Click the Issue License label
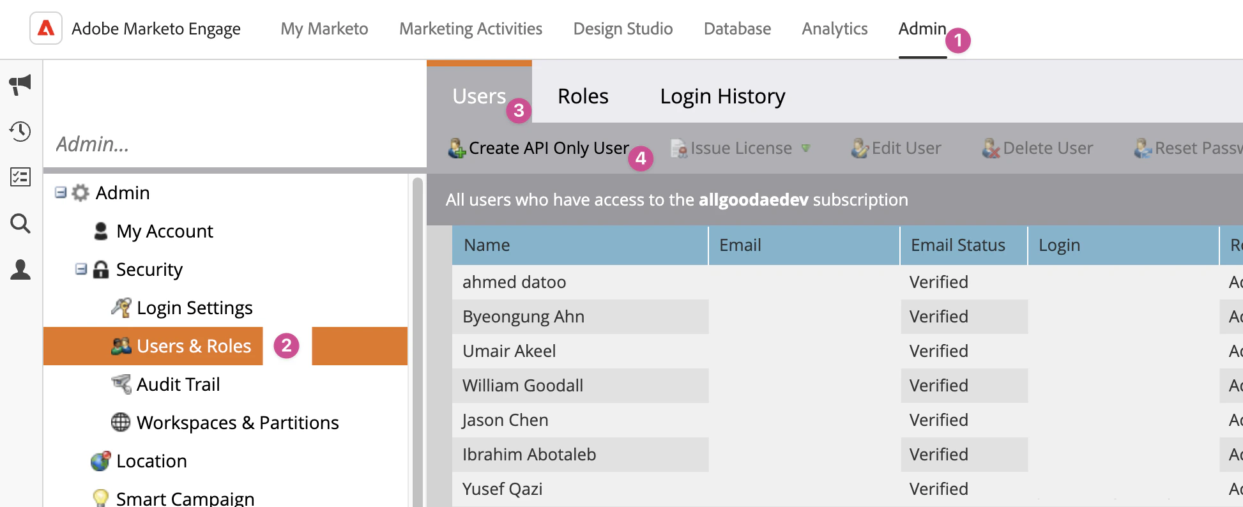The width and height of the screenshot is (1243, 507). tap(741, 148)
